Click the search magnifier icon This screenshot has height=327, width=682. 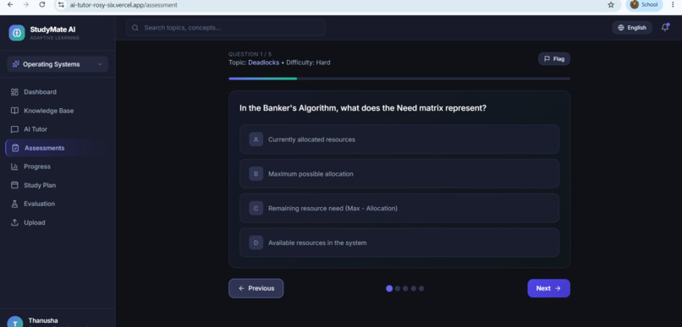[x=135, y=28]
